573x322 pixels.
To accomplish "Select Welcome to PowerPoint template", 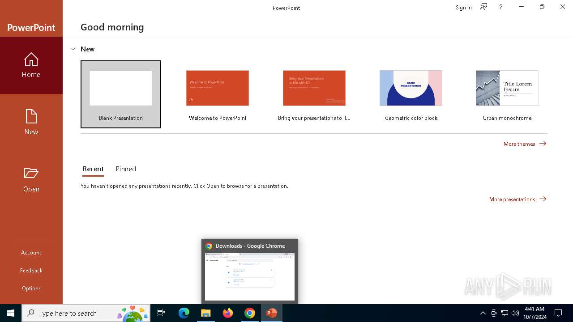I will coord(218,94).
